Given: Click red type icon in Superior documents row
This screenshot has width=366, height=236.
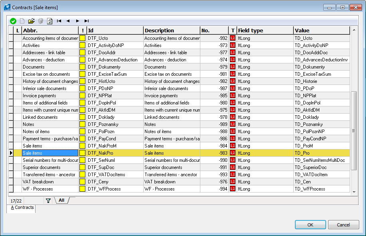Looking at the screenshot, I should (x=232, y=167).
